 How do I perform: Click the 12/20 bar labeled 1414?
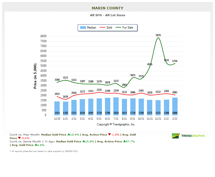pyautogui.click(x=57, y=108)
